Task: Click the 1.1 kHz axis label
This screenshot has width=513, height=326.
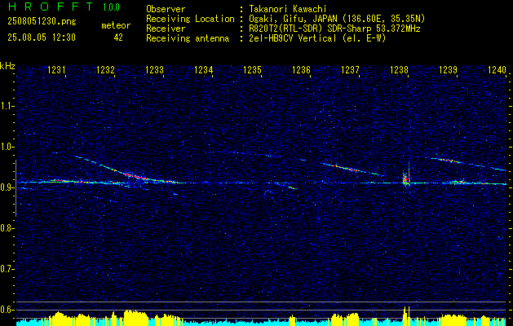Action: (7, 106)
